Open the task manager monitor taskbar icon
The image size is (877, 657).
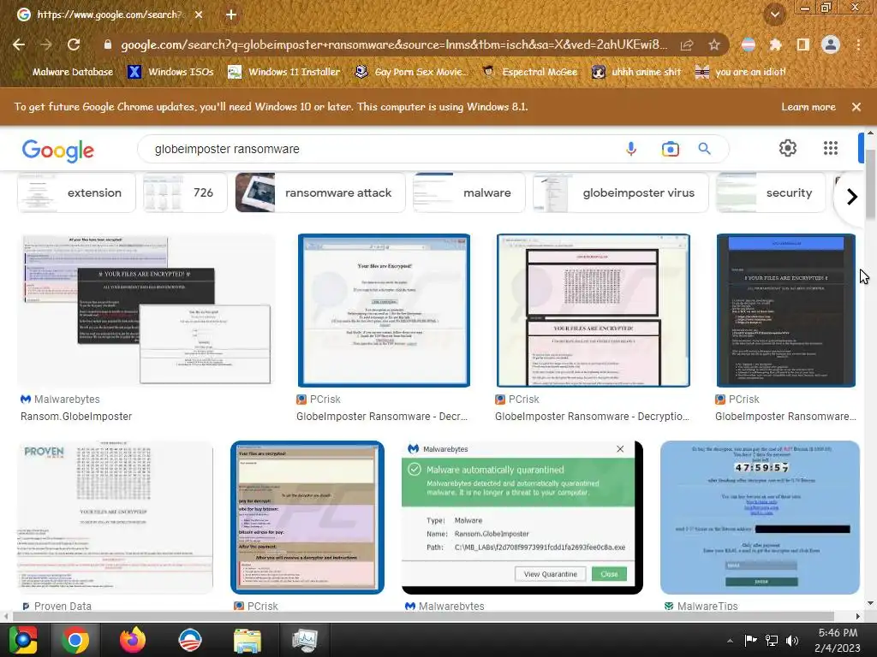[305, 640]
